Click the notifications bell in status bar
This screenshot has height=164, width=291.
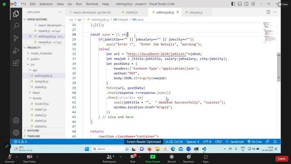(275, 142)
